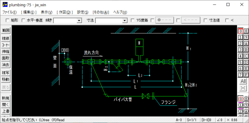249x123 pixels.
Task: Click the <--- arrow style button
Action: point(191,20)
